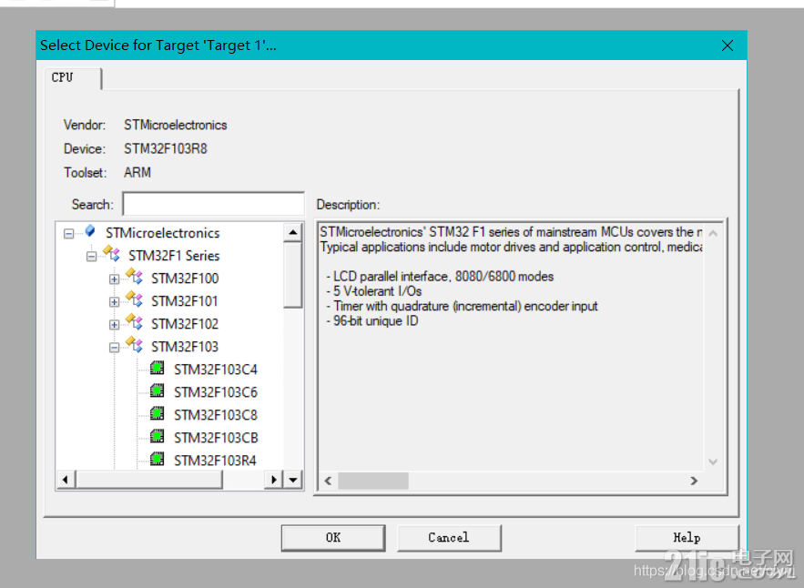Click the STMicroelectronics vendor icon in tree
This screenshot has width=804, height=588.
[90, 231]
